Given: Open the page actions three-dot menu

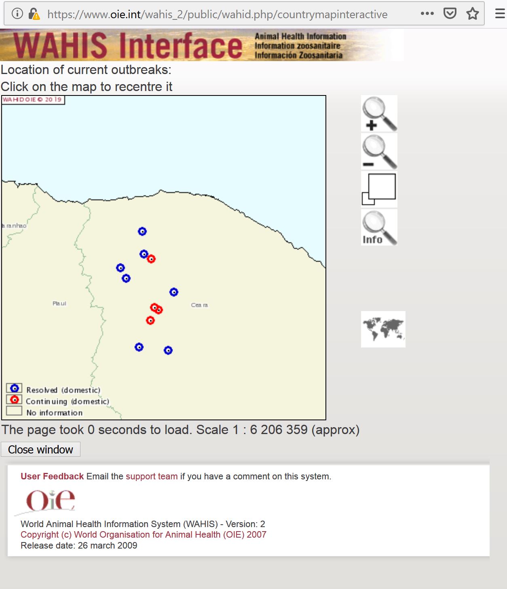Looking at the screenshot, I should [427, 14].
